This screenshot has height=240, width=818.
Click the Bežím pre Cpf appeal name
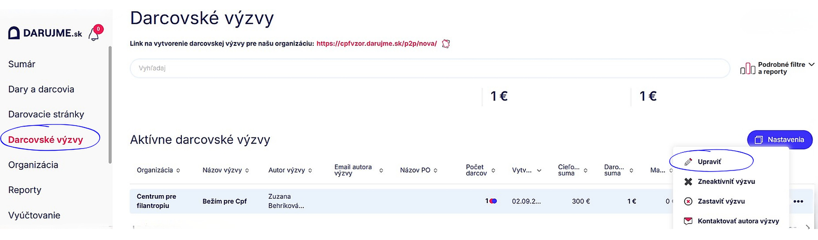(225, 201)
